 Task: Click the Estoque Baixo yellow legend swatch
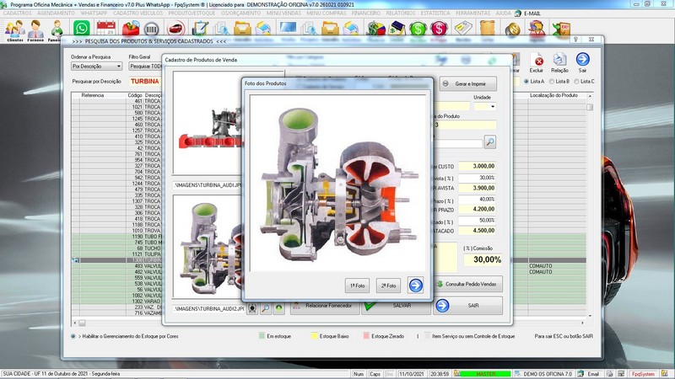click(x=314, y=335)
